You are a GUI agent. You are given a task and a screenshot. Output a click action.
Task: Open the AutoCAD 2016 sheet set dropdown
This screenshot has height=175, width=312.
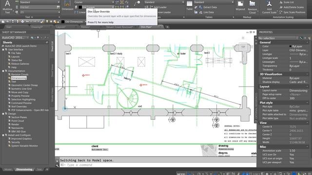[x=16, y=37]
